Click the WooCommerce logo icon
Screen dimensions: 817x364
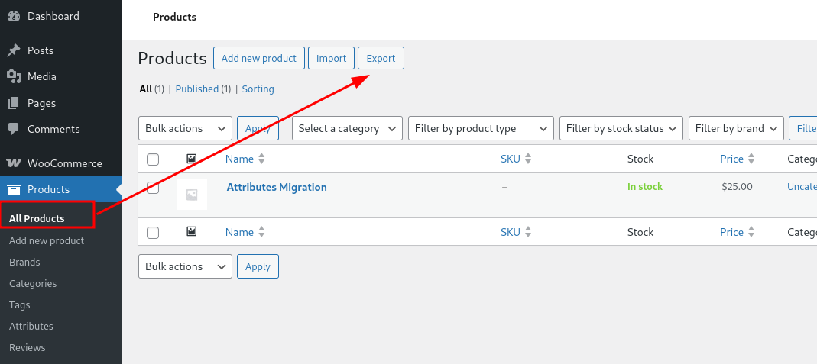[14, 163]
